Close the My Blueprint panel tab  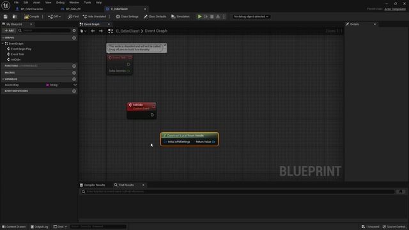click(x=31, y=24)
